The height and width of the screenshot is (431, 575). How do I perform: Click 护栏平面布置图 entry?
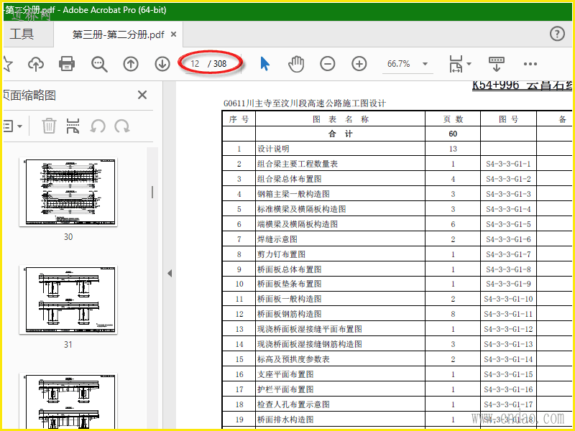tap(285, 389)
